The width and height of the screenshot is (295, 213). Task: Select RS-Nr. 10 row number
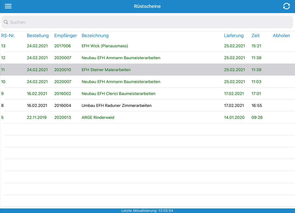[3, 82]
